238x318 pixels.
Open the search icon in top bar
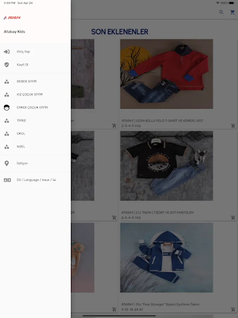221,12
